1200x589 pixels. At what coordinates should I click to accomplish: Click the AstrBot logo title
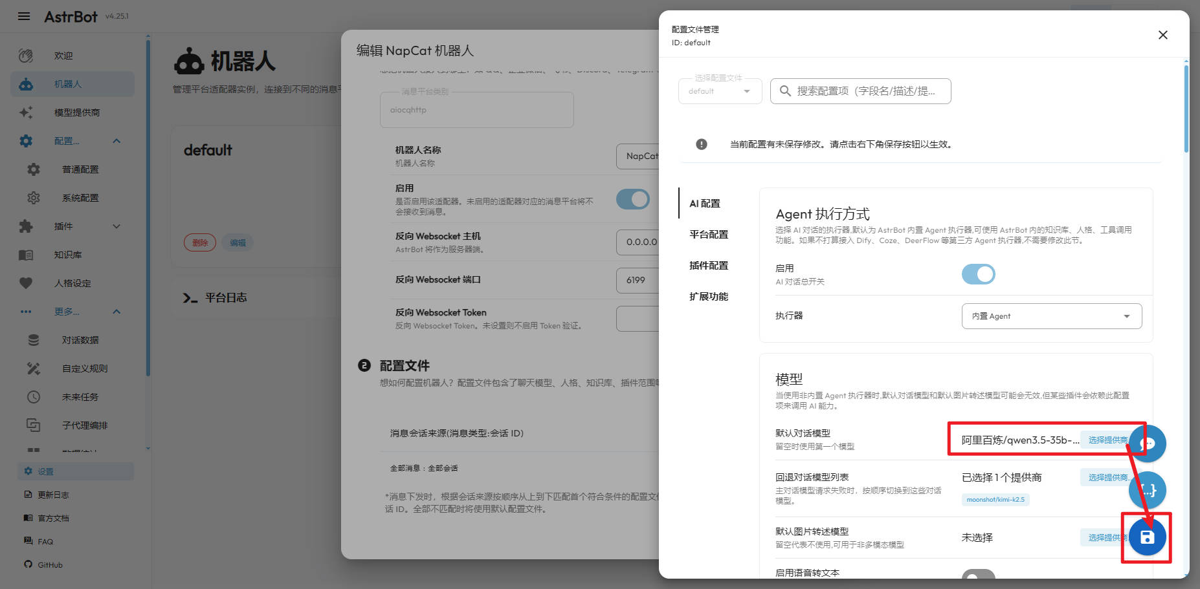click(x=71, y=17)
